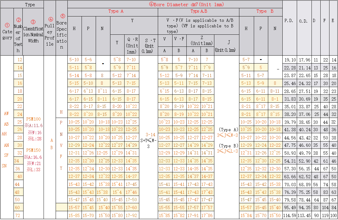Select the row for 12 teeth

[18, 59]
